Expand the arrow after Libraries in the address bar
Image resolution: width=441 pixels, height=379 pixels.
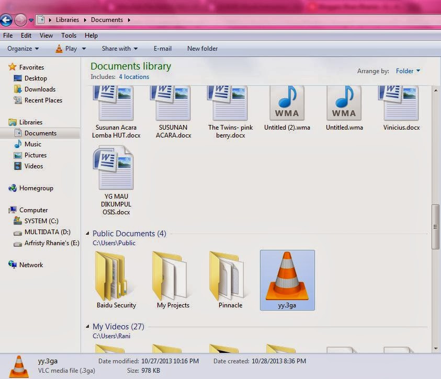click(85, 20)
